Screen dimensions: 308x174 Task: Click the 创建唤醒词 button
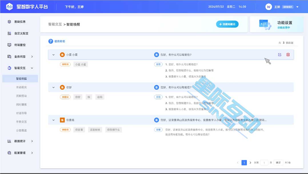(x=227, y=24)
